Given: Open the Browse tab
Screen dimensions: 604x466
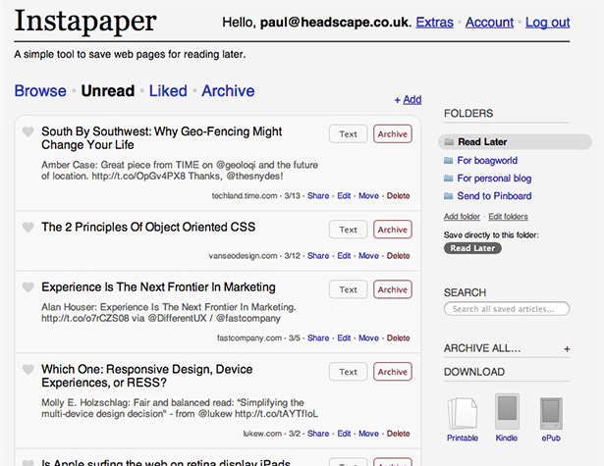Looking at the screenshot, I should [x=40, y=91].
